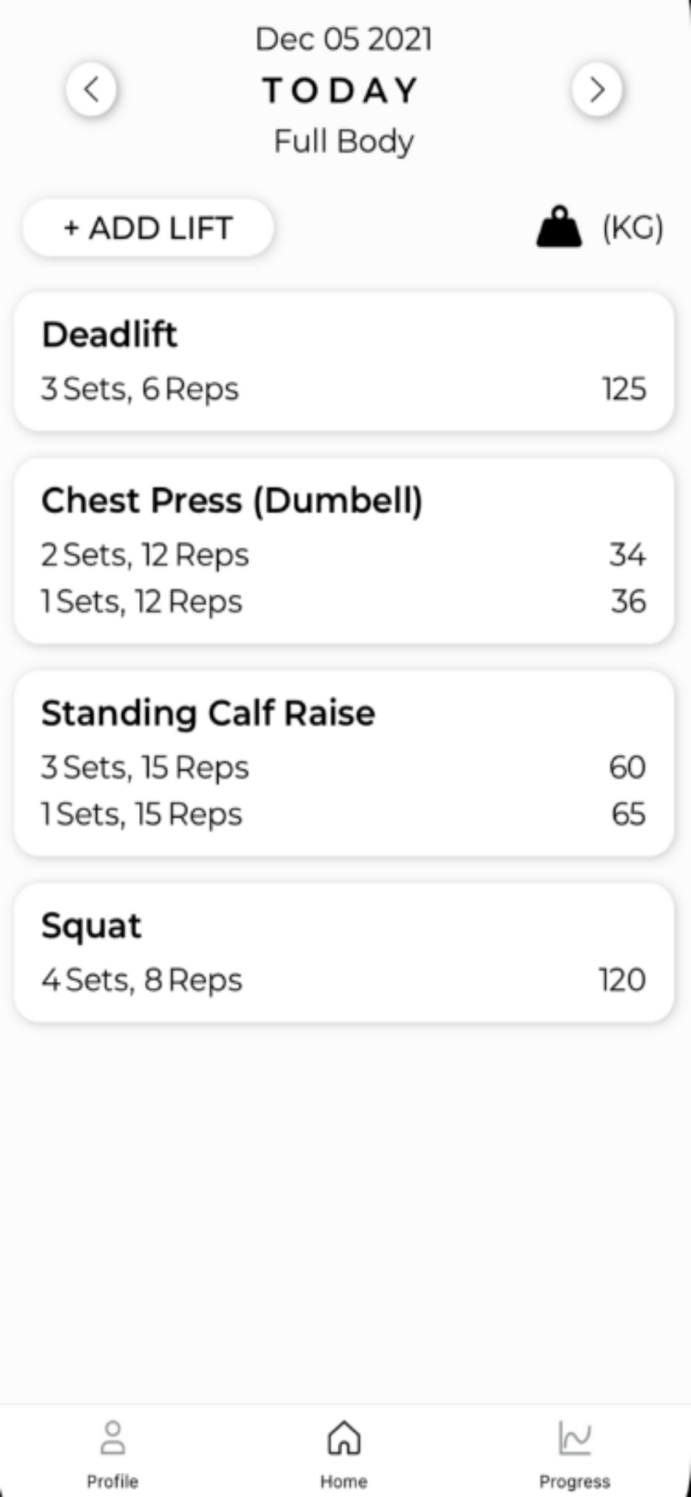Select the Standing Calf Raise card
This screenshot has height=1497, width=691.
tap(344, 763)
